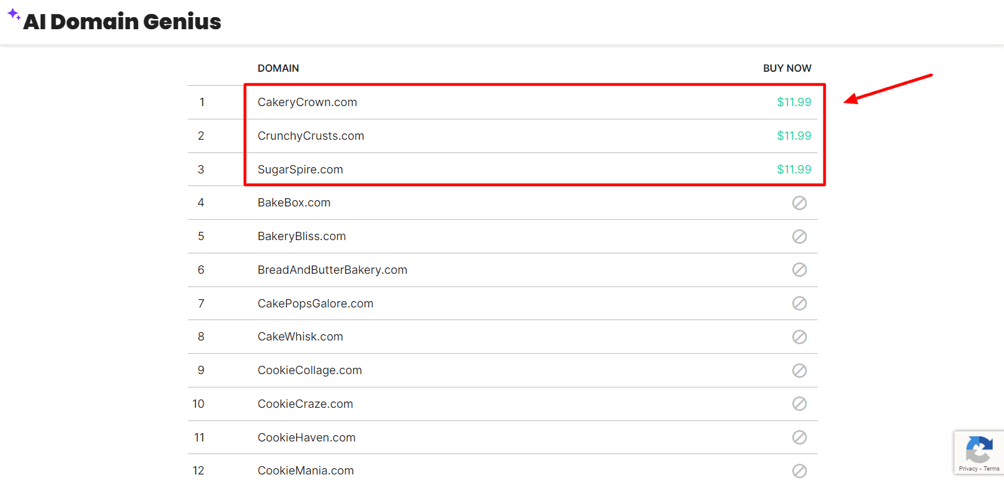Click unavailable icon for BreadAndButterBakery.com

pos(799,270)
